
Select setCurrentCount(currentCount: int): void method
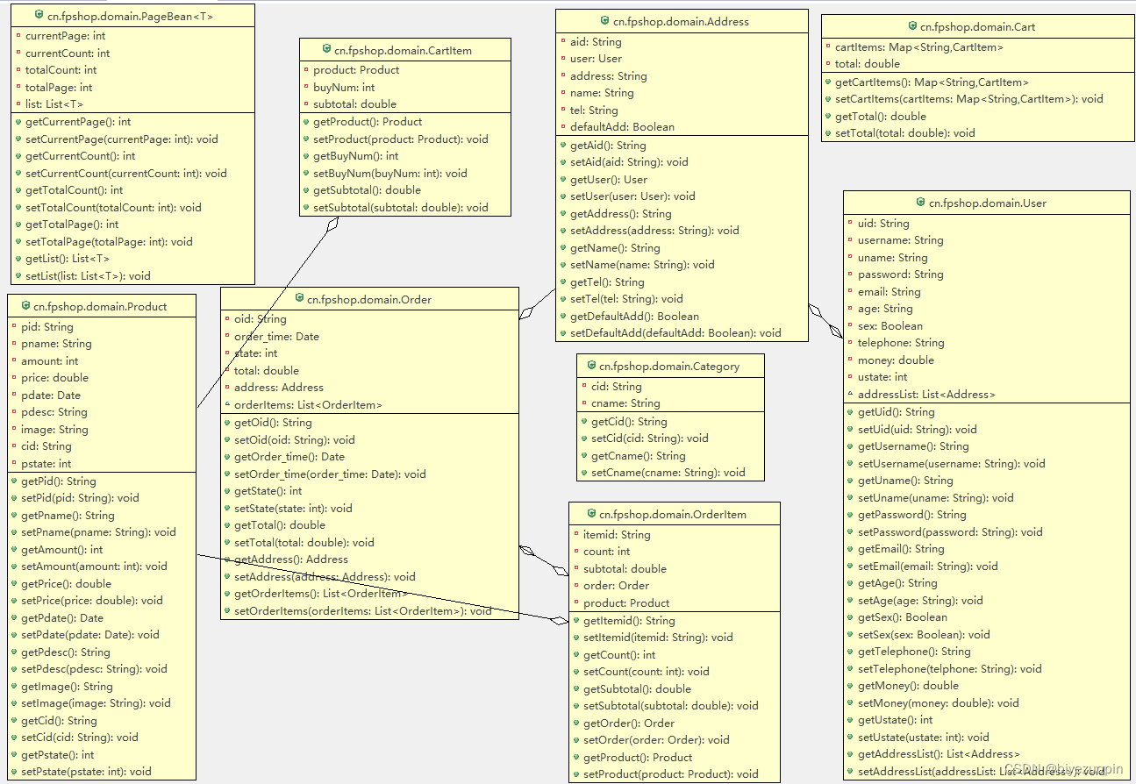coord(126,173)
